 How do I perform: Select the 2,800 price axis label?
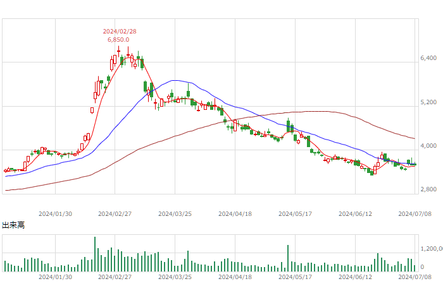click(x=428, y=189)
